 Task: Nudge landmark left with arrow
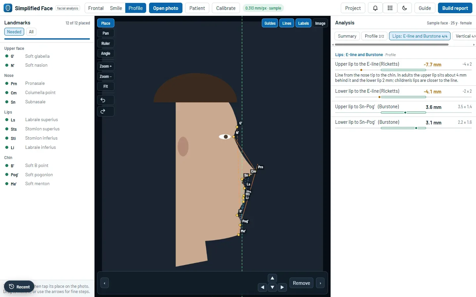[x=262, y=287]
